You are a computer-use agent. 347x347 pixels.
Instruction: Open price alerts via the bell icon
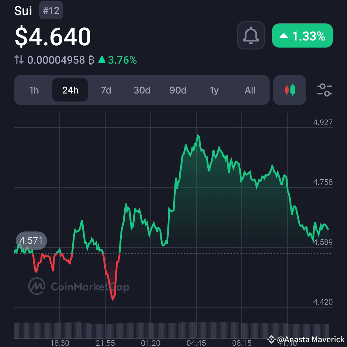[251, 35]
